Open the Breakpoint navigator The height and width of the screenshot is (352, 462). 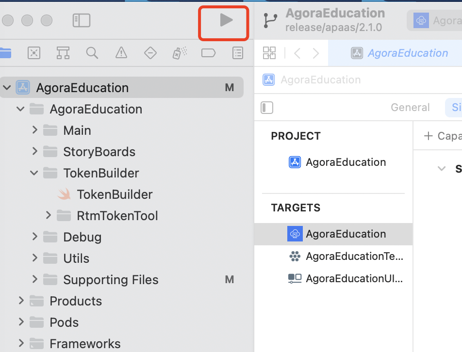(208, 53)
